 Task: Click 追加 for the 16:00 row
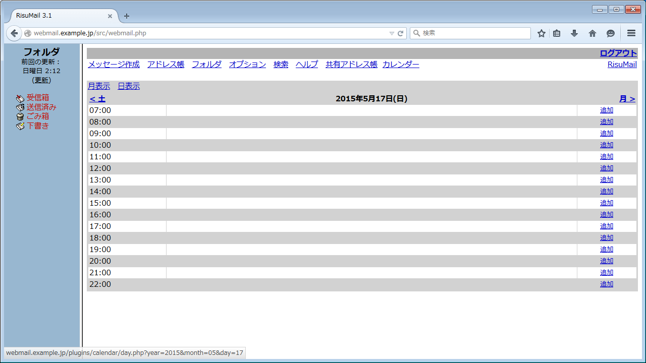click(607, 215)
